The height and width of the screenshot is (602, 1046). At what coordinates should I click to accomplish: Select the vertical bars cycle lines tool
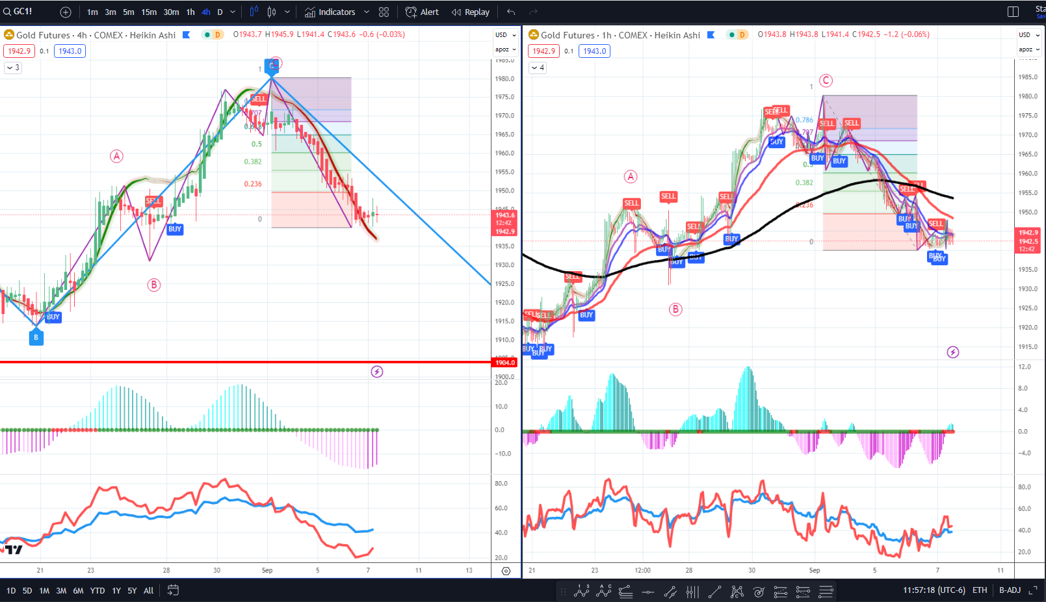click(692, 592)
